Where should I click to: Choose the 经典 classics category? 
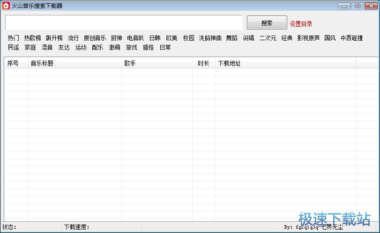pyautogui.click(x=287, y=38)
